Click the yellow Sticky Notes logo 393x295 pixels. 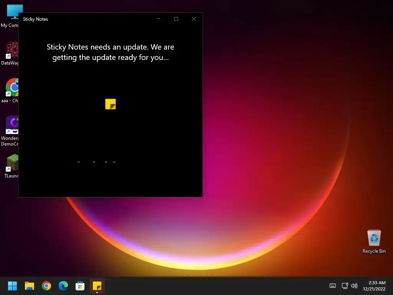tap(111, 104)
